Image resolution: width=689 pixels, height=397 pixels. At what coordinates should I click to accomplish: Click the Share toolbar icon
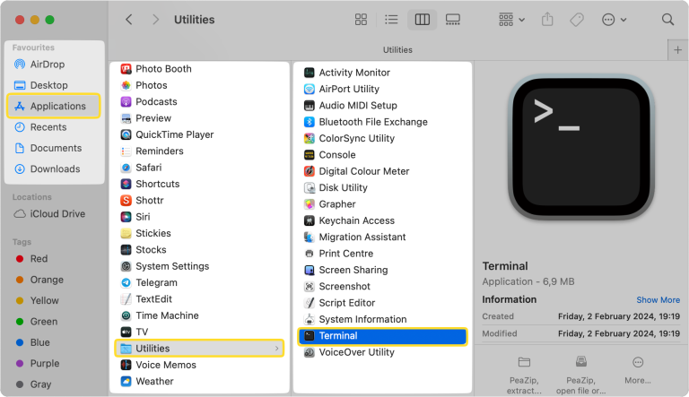(547, 20)
